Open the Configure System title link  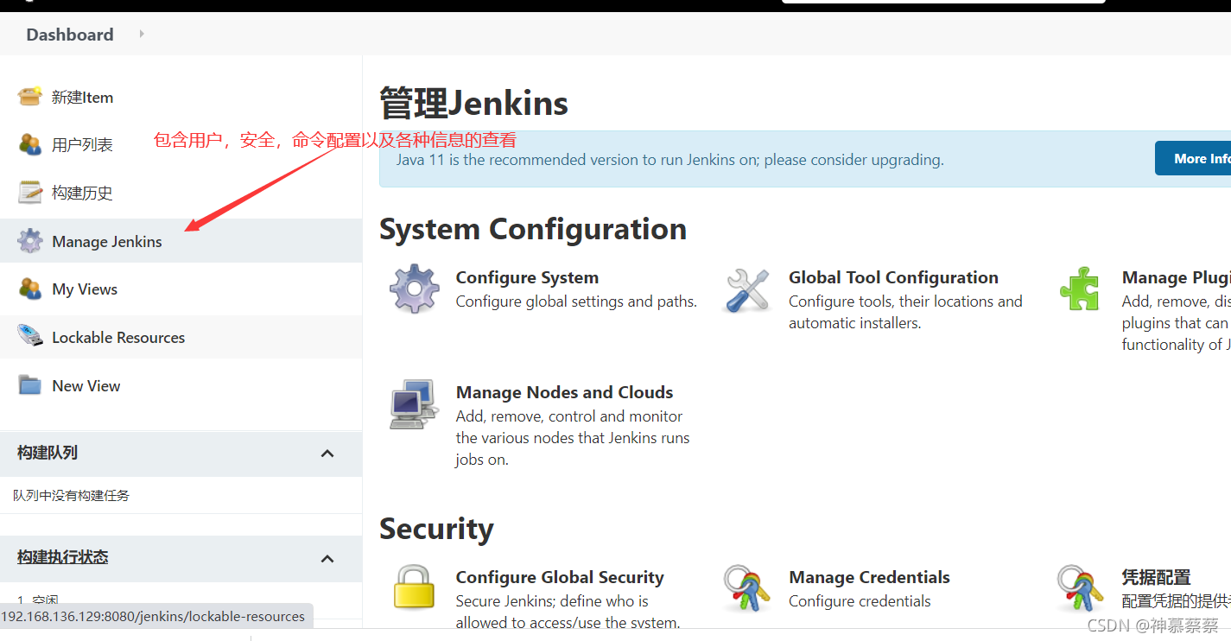pos(527,277)
